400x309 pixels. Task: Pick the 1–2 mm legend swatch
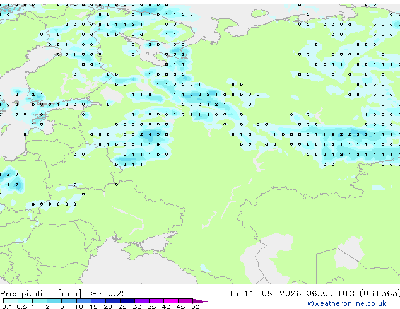tap(40, 301)
